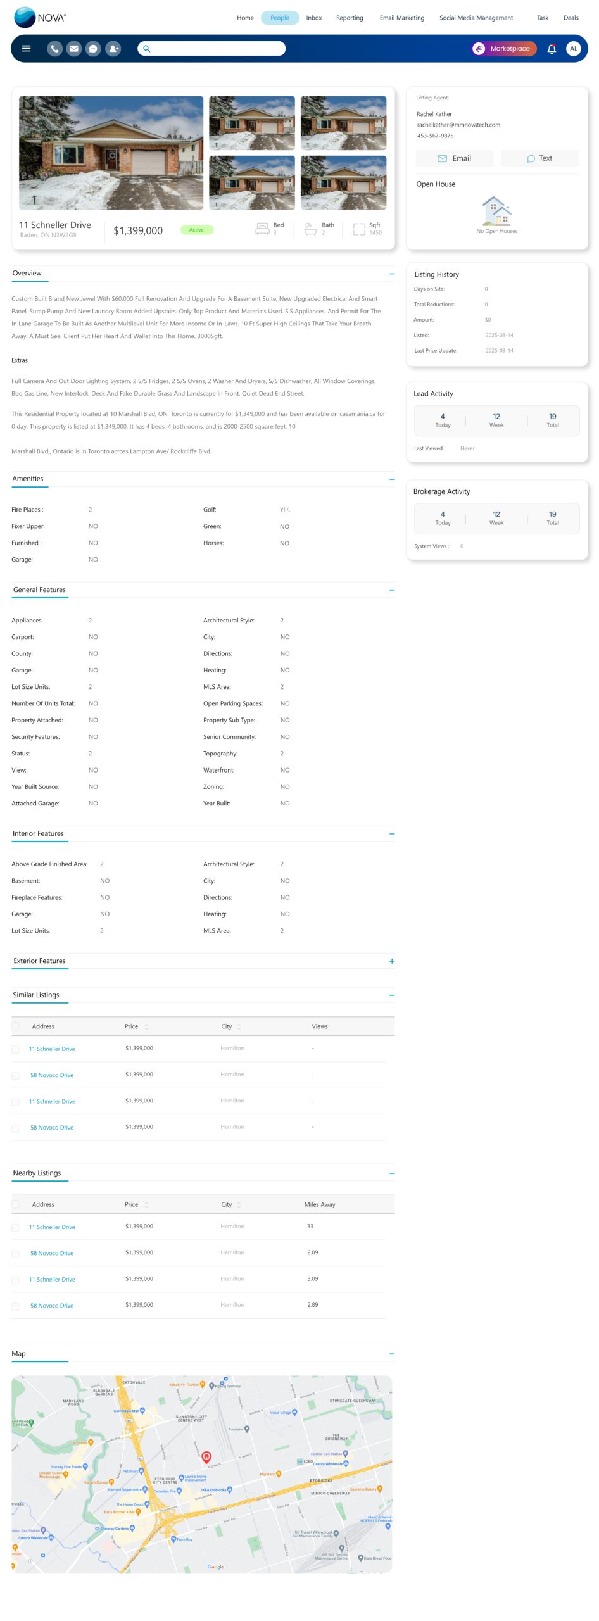This screenshot has height=1621, width=599.
Task: Check the first Nearby Listings row checkbox
Action: coord(16,1227)
